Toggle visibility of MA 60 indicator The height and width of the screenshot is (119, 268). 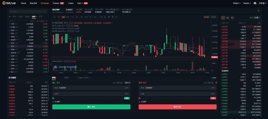tap(68, 31)
